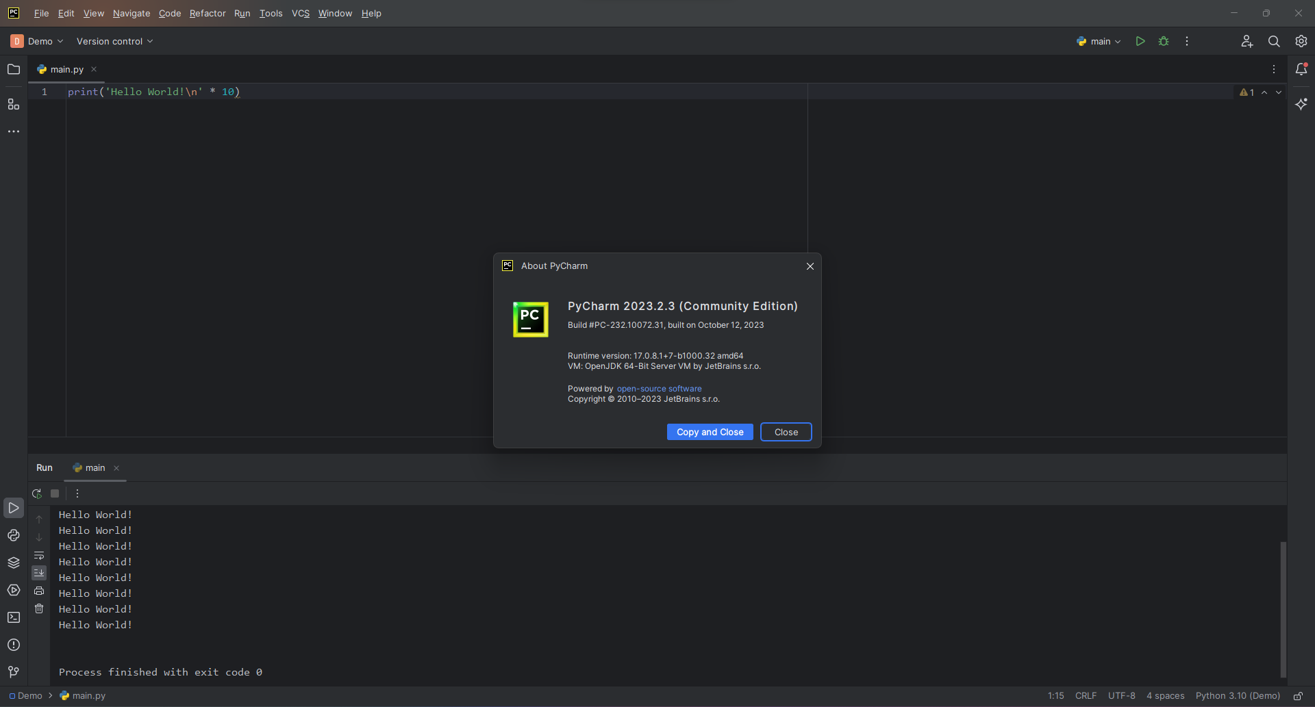Viewport: 1315px width, 707px height.
Task: Toggle scroll to end in console
Action: coord(39,572)
